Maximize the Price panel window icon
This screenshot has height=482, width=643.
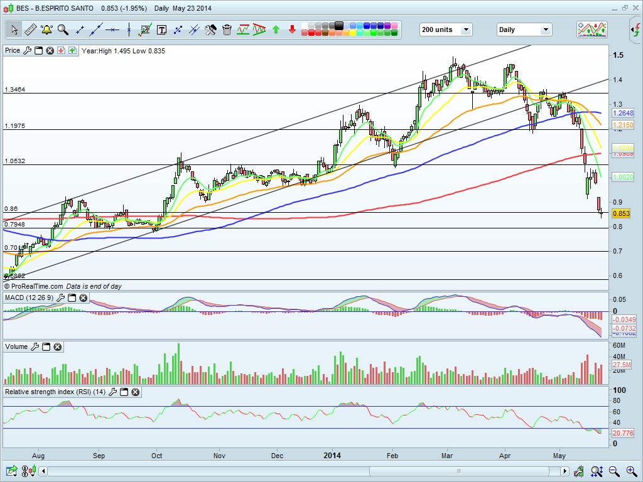38,50
